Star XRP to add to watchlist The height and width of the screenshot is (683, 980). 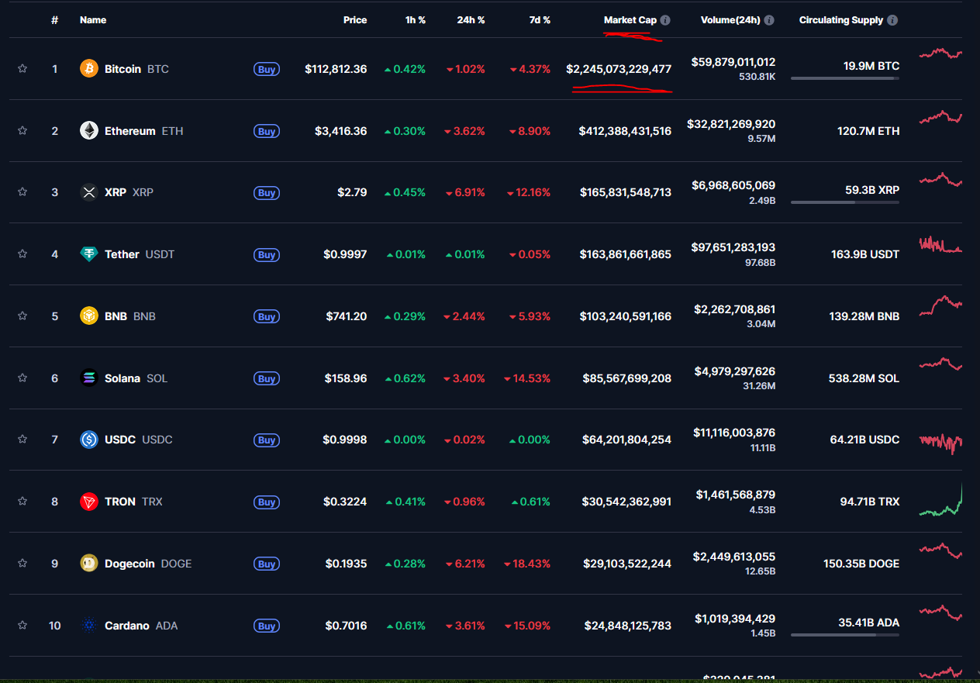22,192
